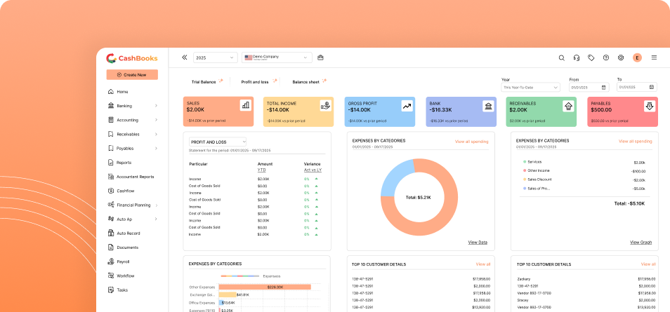Open the briefcase icon beside company selector

[320, 57]
